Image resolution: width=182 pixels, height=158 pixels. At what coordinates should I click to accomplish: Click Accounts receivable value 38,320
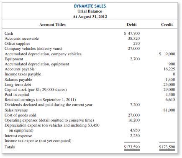pos(134,39)
